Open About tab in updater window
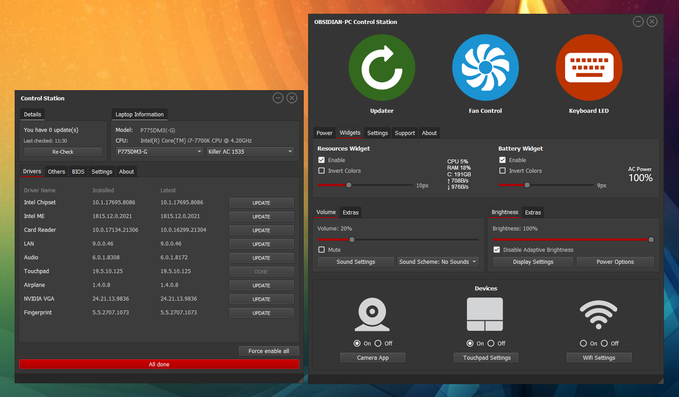679x397 pixels. point(126,171)
